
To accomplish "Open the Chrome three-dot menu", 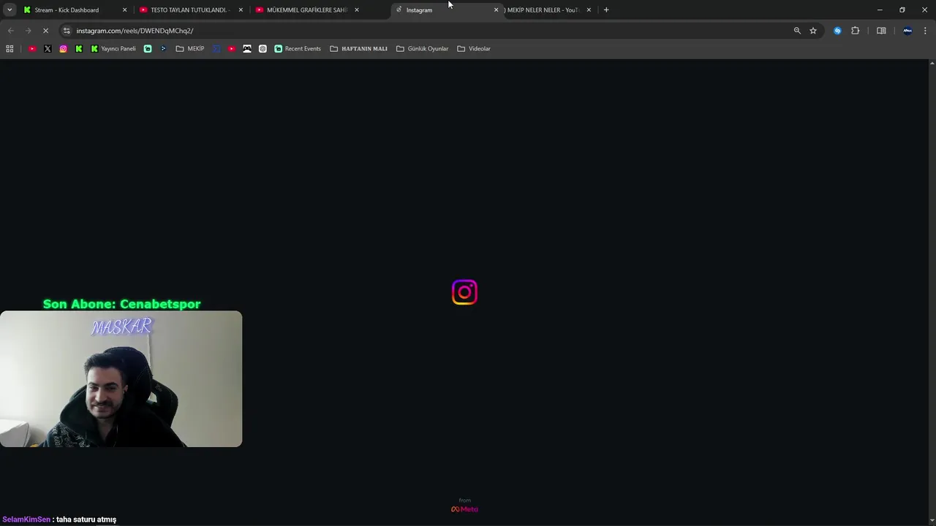I will click(x=926, y=31).
